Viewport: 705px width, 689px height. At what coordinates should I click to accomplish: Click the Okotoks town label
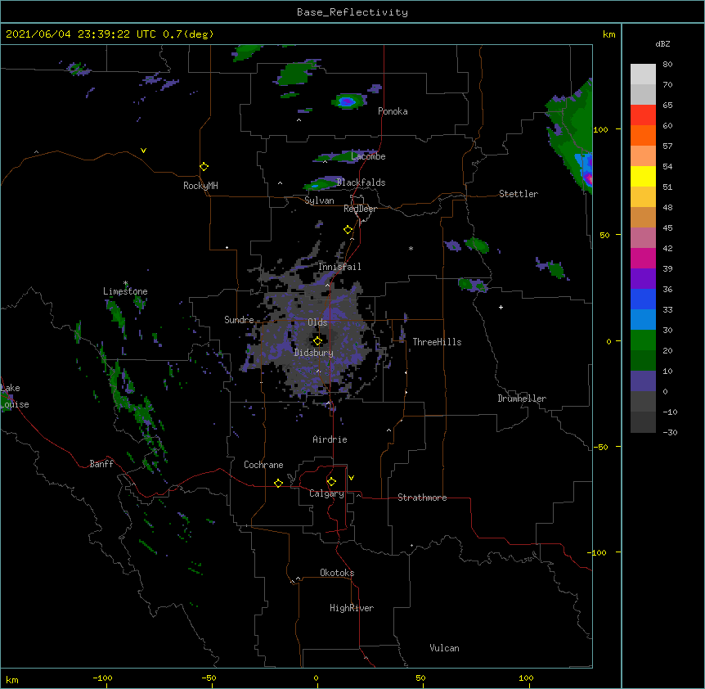point(337,573)
